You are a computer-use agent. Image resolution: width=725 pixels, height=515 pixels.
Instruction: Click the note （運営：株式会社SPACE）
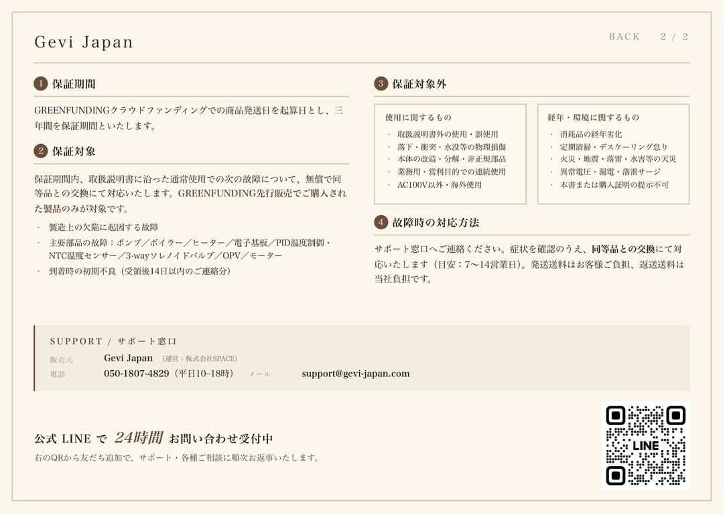tap(199, 359)
